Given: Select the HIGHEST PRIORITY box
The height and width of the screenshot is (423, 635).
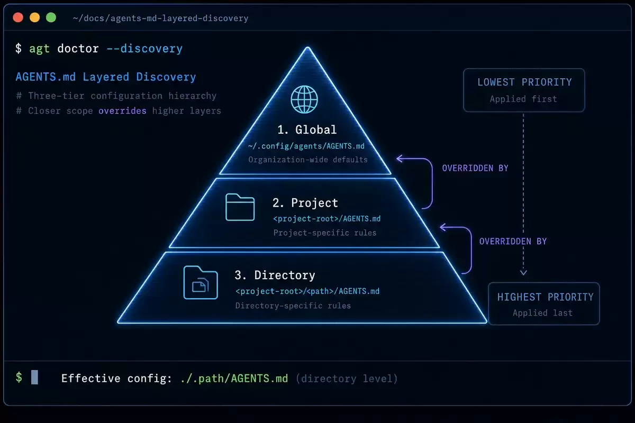Looking at the screenshot, I should click(x=544, y=304).
